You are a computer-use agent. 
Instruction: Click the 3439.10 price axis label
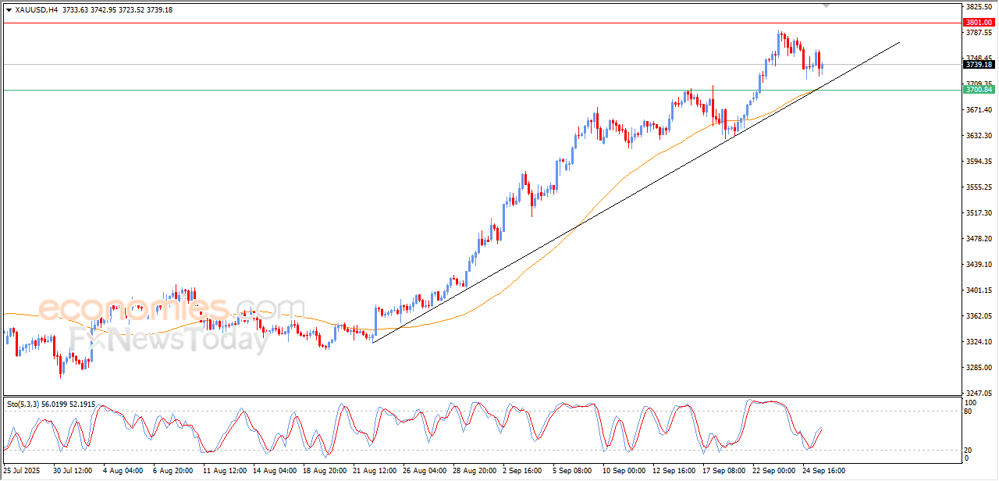coord(978,265)
